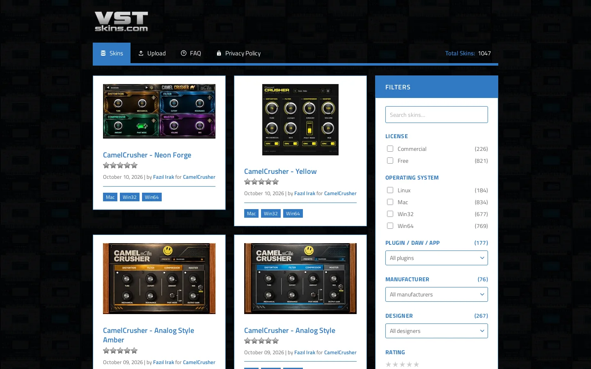Viewport: 591px width, 369px height.
Task: Click CamelCrusher plugin link on Yellow card
Action: tap(340, 194)
